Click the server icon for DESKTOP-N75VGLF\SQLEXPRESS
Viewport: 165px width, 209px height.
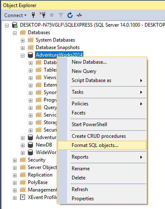point(15,25)
